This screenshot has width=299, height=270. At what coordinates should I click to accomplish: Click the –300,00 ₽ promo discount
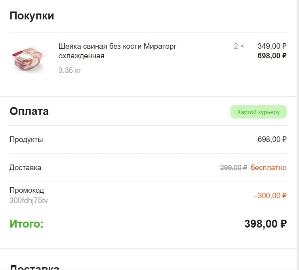[270, 196]
